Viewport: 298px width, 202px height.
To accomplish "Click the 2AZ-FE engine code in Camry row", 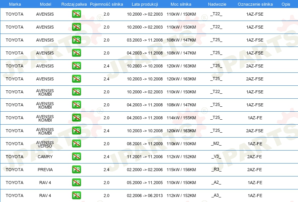I will tap(255, 157).
